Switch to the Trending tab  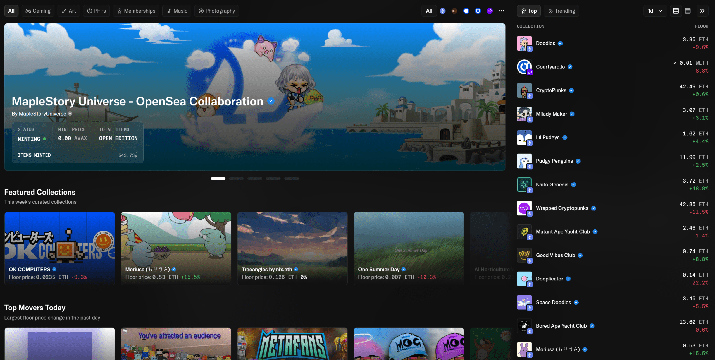point(561,11)
